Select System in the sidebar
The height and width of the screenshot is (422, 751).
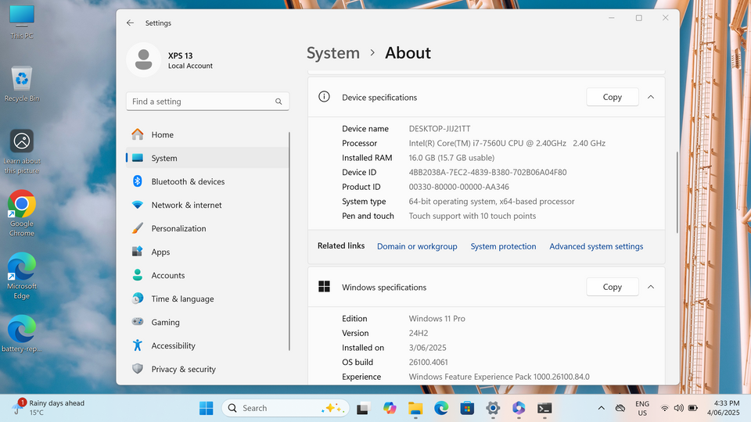tap(207, 158)
